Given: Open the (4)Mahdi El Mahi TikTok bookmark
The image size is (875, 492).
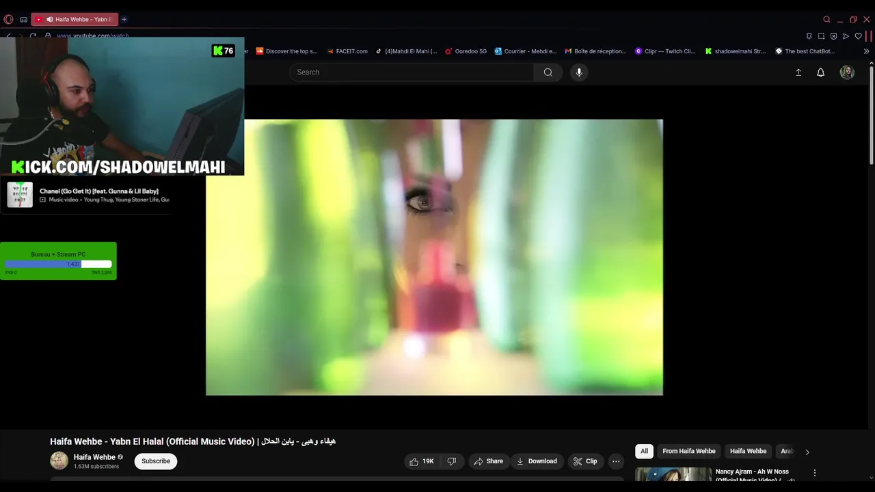Looking at the screenshot, I should 406,51.
